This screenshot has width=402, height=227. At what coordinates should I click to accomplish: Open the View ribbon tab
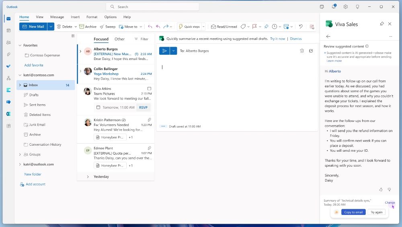tap(39, 17)
